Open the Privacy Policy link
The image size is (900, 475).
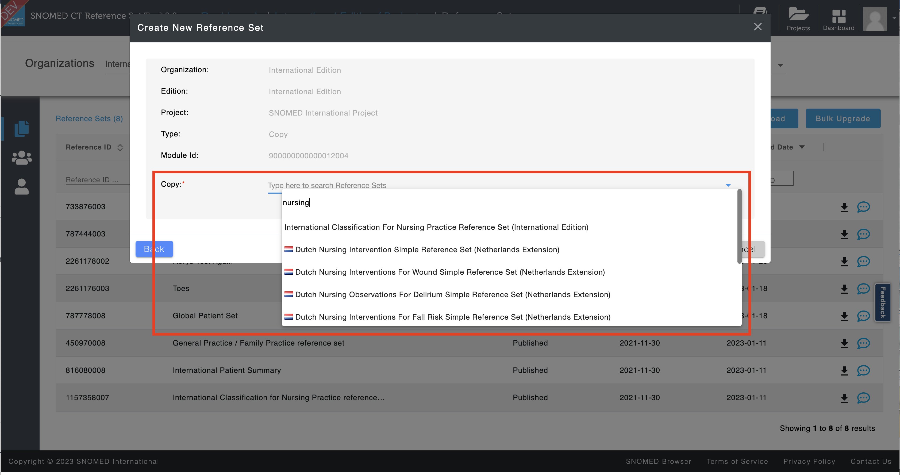pyautogui.click(x=809, y=461)
